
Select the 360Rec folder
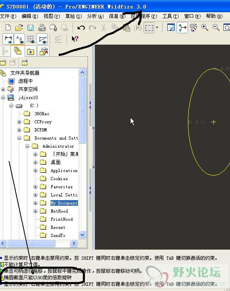click(x=42, y=114)
